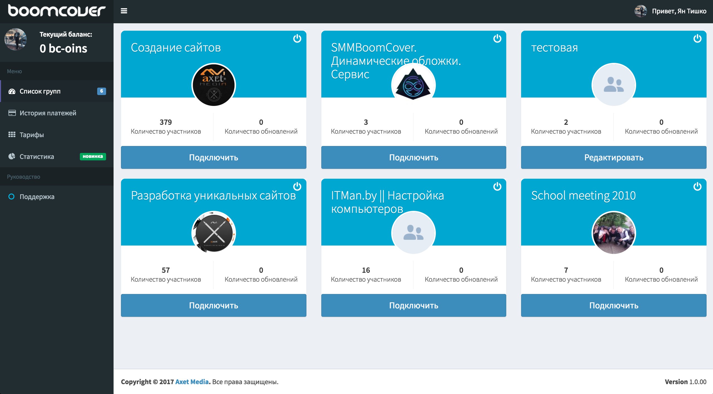This screenshot has width=713, height=394.
Task: Click the Создание сайтов card title
Action: pyautogui.click(x=176, y=48)
